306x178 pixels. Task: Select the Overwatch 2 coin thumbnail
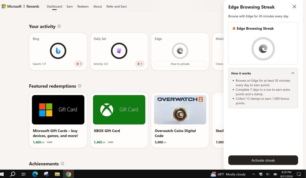180,110
